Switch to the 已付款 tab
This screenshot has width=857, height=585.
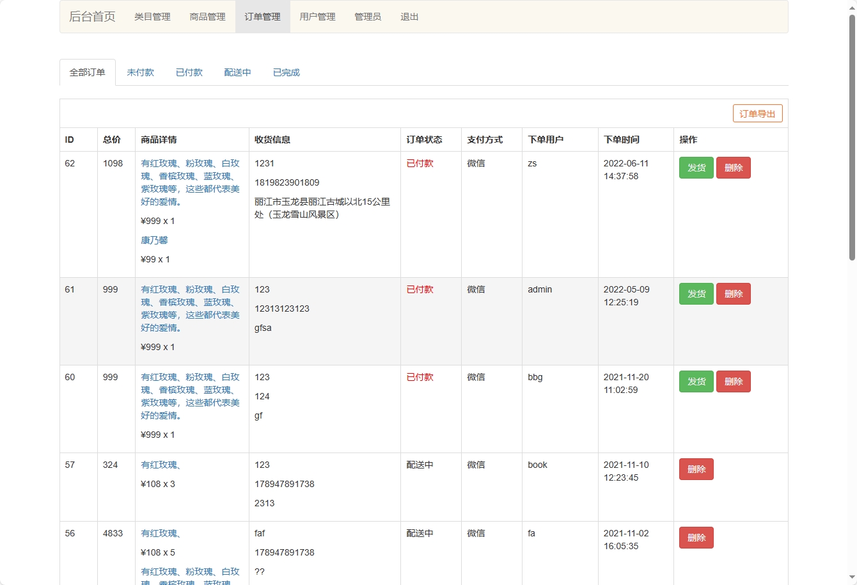[189, 72]
